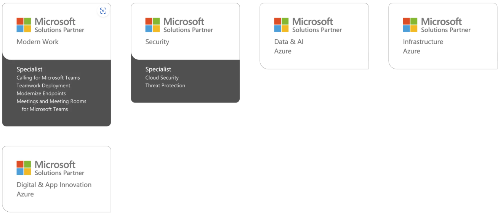The height and width of the screenshot is (217, 503).
Task: Click the Microsoft logo on Data & AI badge
Action: coord(281,25)
